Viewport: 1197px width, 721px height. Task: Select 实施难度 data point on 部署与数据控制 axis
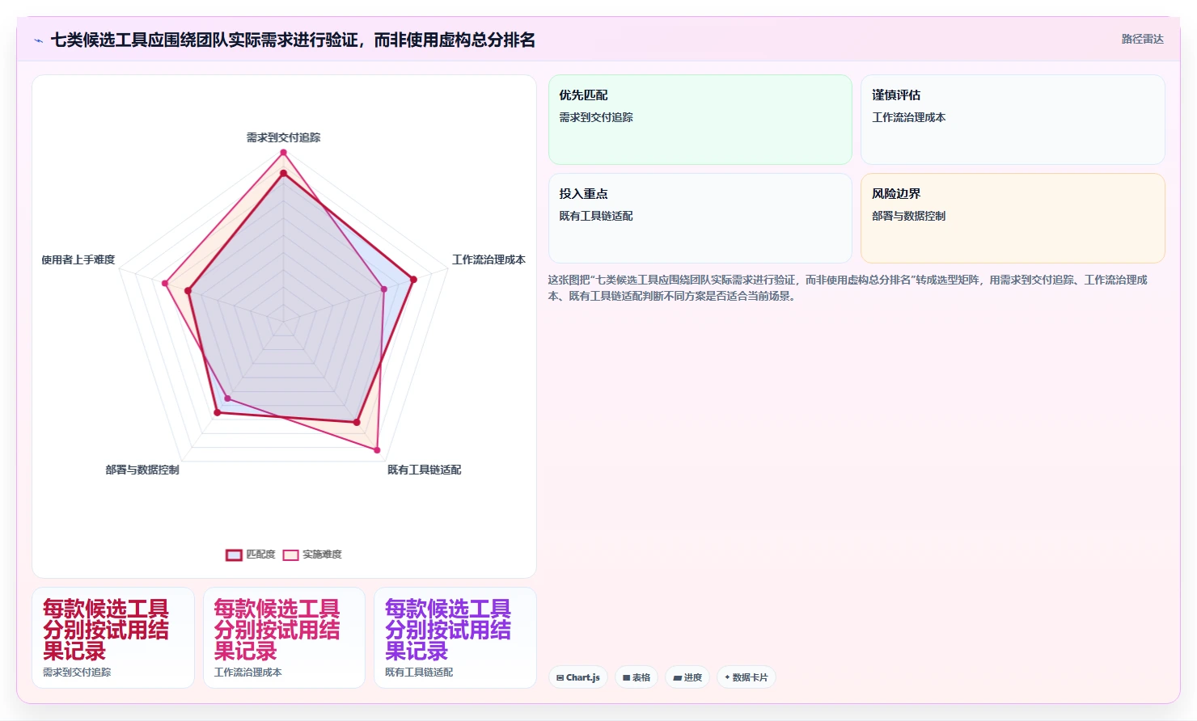[227, 398]
